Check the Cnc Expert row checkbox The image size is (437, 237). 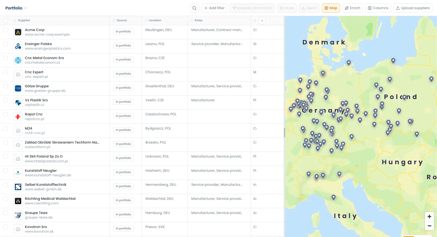[5, 72]
